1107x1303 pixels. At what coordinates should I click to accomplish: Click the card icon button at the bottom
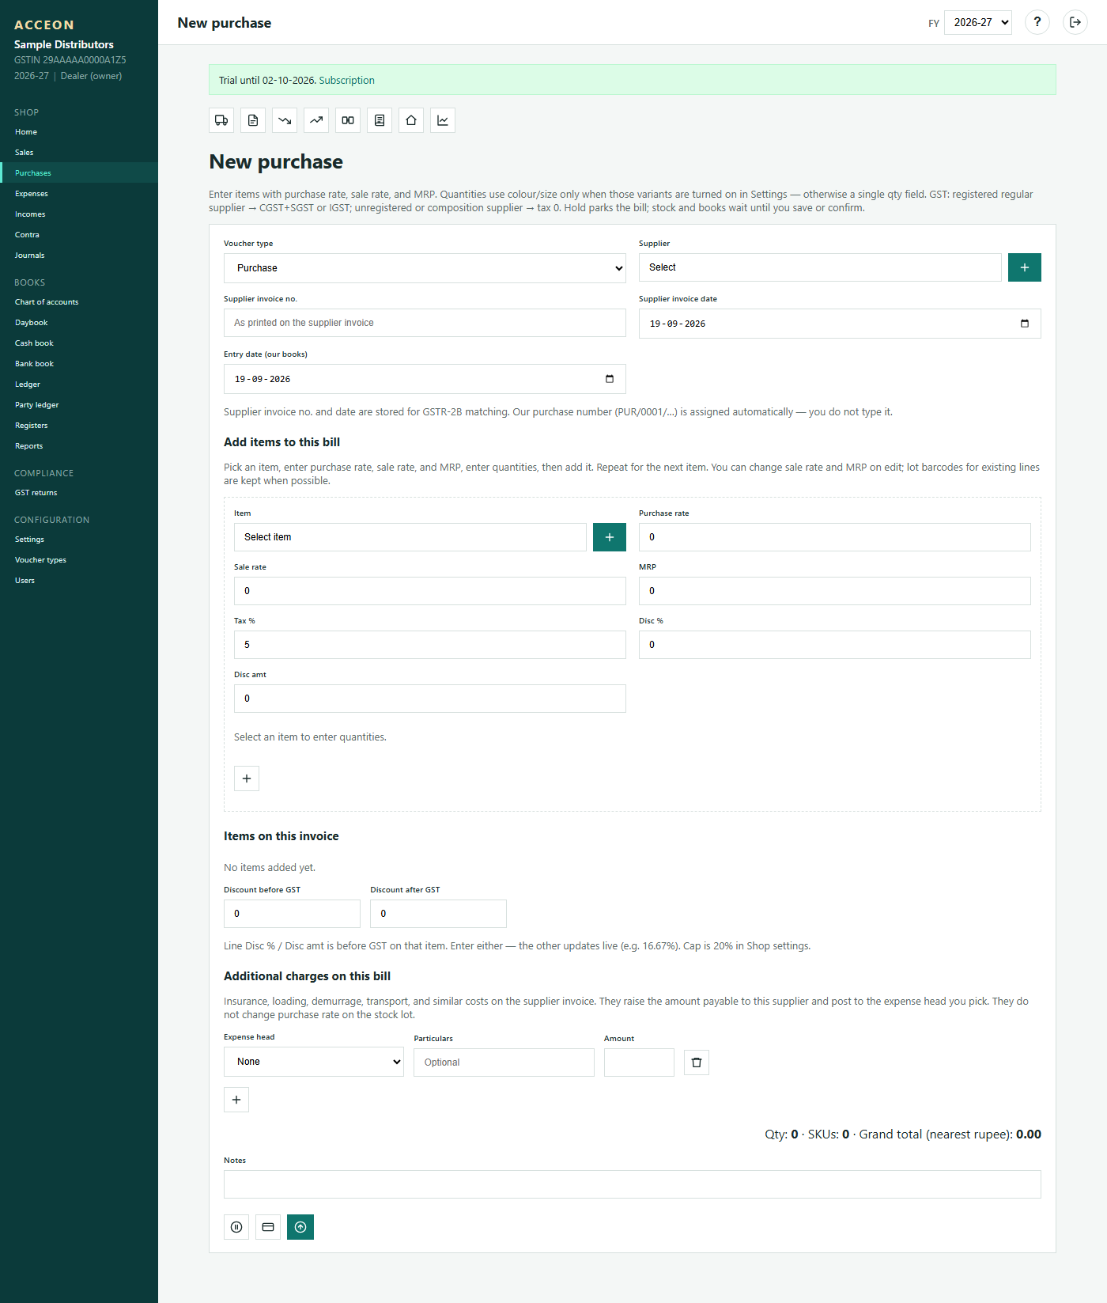pos(268,1227)
